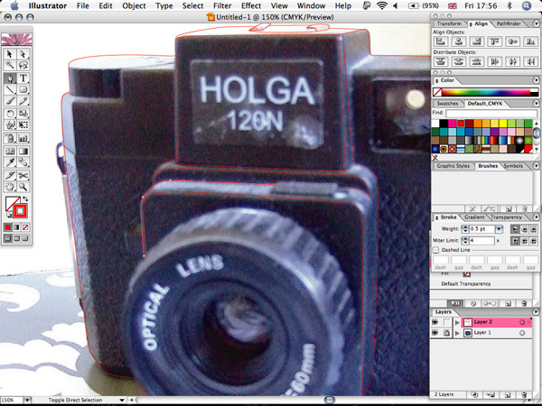
Task: Select the Pen tool in toolbox
Action: [x=10, y=78]
